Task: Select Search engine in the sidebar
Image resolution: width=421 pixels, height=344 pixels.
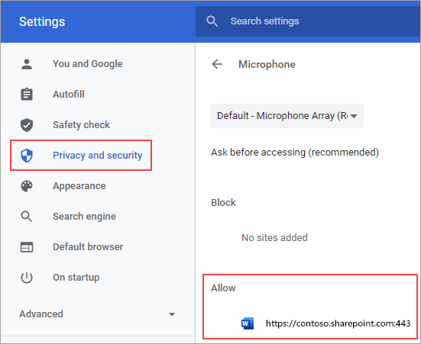Action: click(x=84, y=217)
